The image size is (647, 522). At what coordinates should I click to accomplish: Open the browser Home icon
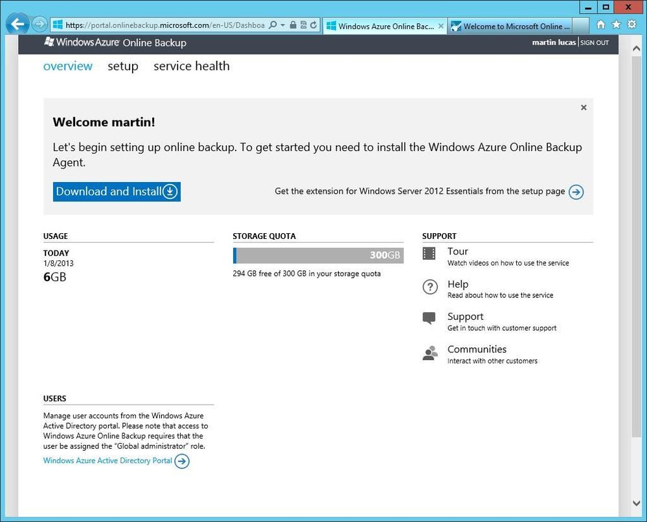coord(601,25)
